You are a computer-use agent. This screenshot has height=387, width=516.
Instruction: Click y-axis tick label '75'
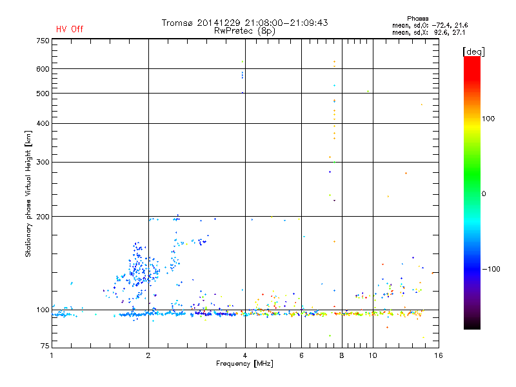click(45, 346)
